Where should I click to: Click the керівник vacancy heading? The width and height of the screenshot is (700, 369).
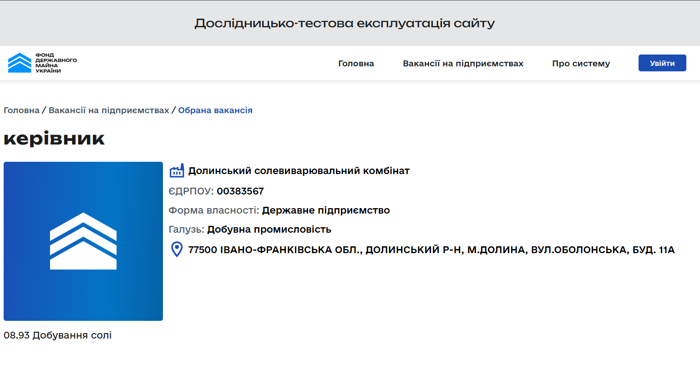pyautogui.click(x=54, y=139)
